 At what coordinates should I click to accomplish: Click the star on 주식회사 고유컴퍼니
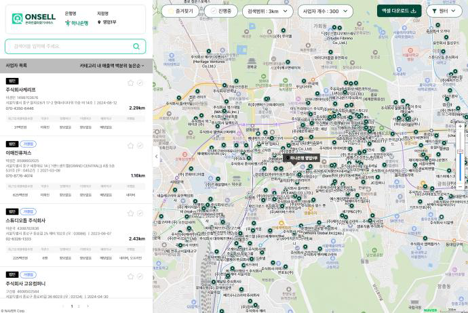click(131, 276)
